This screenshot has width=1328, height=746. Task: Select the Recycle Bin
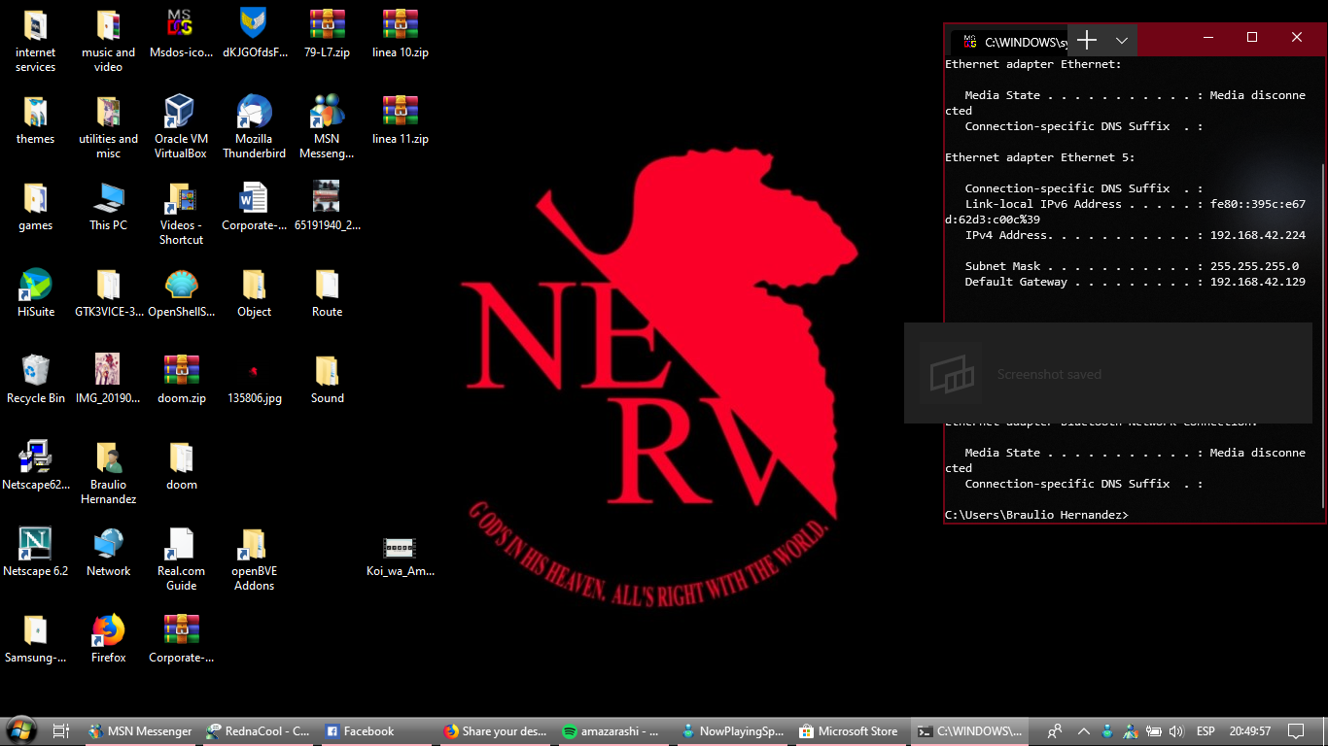click(x=35, y=370)
